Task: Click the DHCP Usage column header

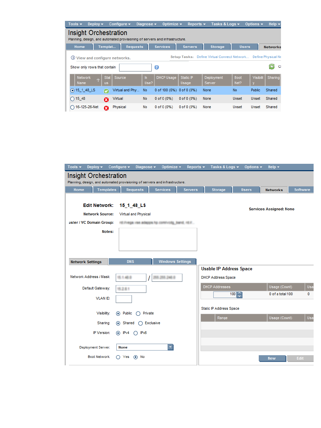Action: tap(166, 80)
